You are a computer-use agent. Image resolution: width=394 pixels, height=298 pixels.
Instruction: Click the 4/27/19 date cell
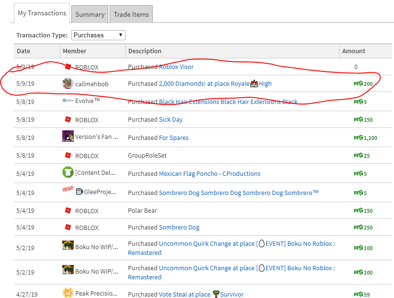coord(27,294)
